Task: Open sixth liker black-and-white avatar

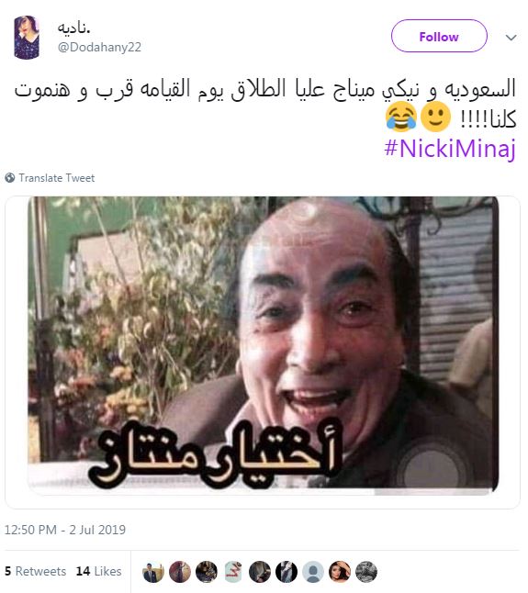Action: coord(286,572)
